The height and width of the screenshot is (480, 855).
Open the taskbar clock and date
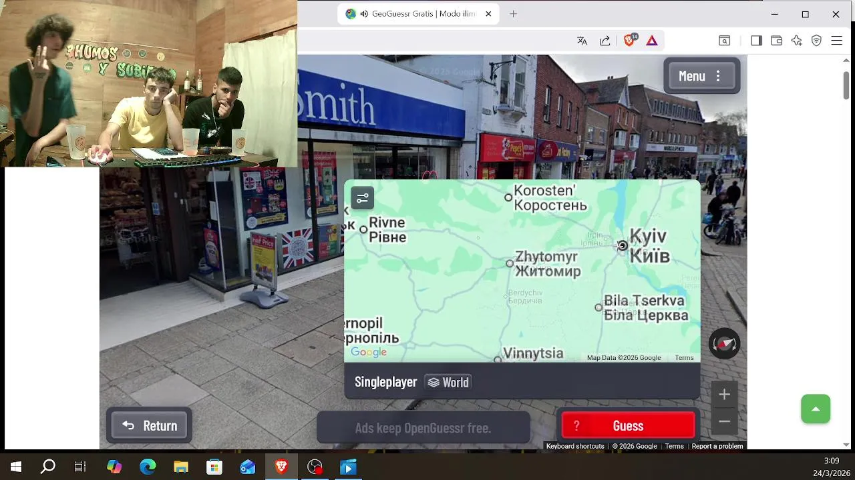tap(831, 467)
